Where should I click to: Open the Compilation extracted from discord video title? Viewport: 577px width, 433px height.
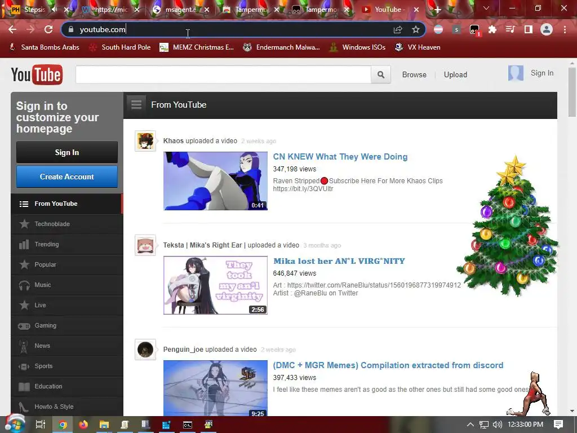388,365
